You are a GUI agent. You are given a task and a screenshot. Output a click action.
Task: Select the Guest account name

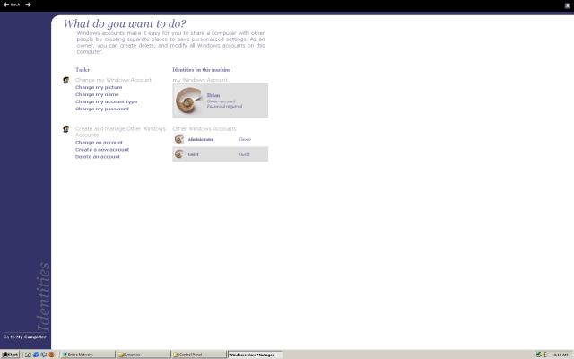[x=194, y=154]
